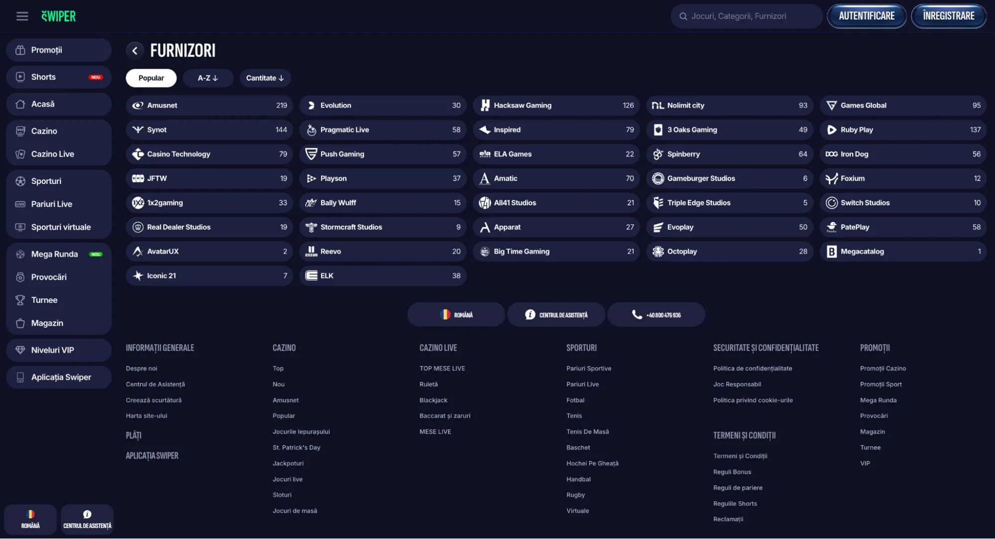995x539 pixels.
Task: Open the hamburger menu icon
Action: coord(22,16)
